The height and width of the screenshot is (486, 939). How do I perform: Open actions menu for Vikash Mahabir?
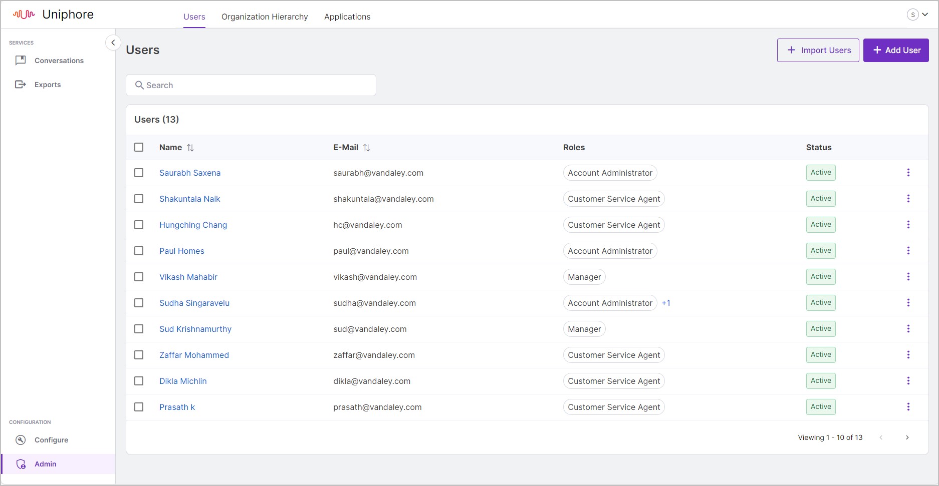(x=908, y=277)
